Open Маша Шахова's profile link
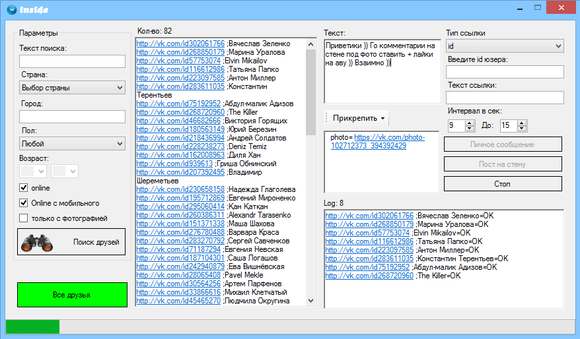This screenshot has width=580, height=339. point(180,224)
